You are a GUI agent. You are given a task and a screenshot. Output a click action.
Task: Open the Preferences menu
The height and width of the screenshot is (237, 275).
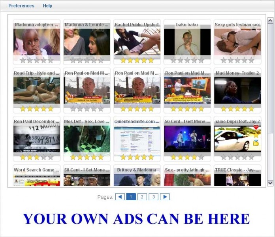coord(21,6)
